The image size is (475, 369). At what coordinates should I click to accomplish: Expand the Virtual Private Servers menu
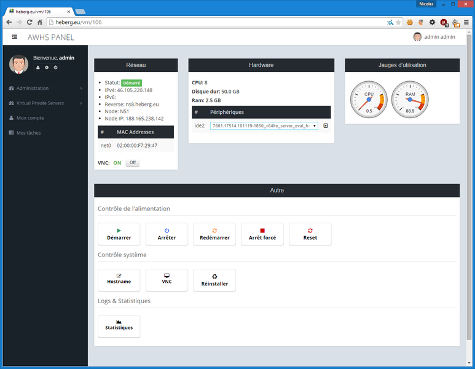pos(44,103)
